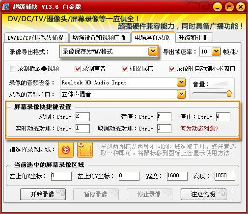The image size is (248, 214).
Task: Open the 录像的音频设备 dropdown arrow
Action: tap(181, 82)
